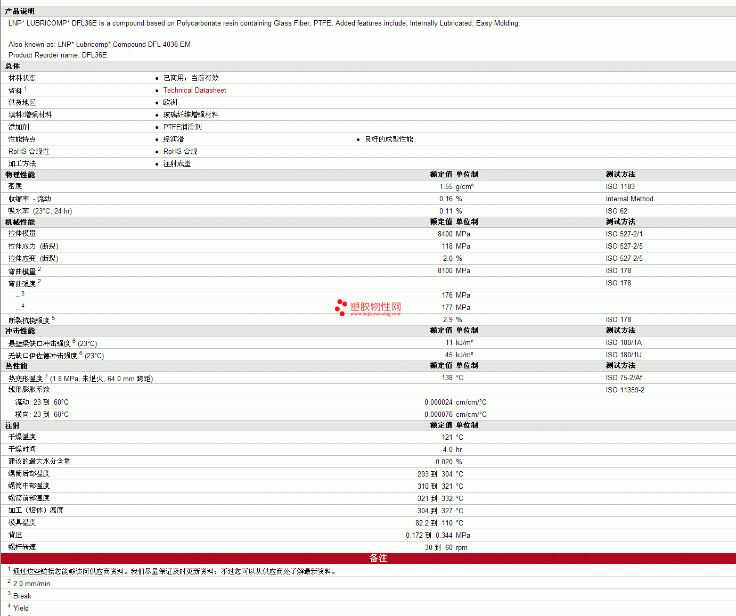
Task: Select the 悬壁梁缺口冲击强度 (23°C) row label
Action: pyautogui.click(x=53, y=343)
